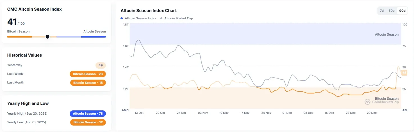This screenshot has height=132, width=414.
Task: Click the black slider knob on season bar
Action: (47, 37)
